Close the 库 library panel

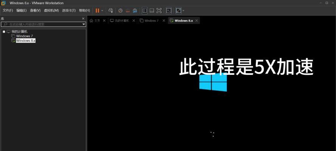click(x=83, y=18)
